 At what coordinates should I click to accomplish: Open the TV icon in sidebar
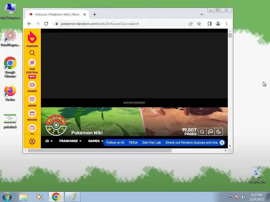[x=32, y=128]
